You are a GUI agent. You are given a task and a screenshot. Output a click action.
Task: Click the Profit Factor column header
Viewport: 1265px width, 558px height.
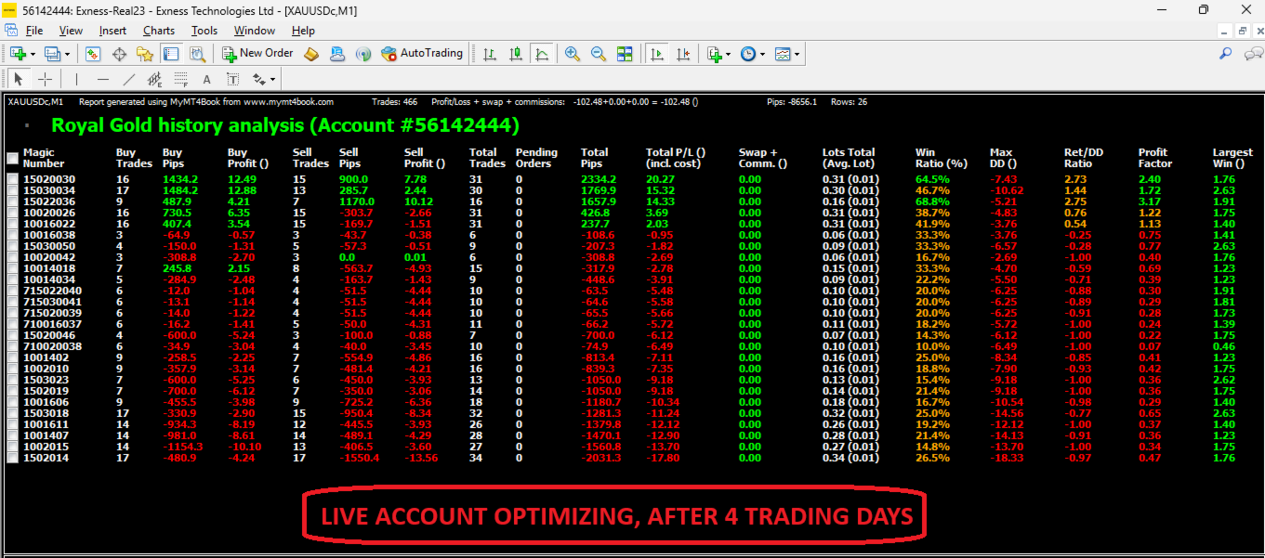pyautogui.click(x=1155, y=158)
